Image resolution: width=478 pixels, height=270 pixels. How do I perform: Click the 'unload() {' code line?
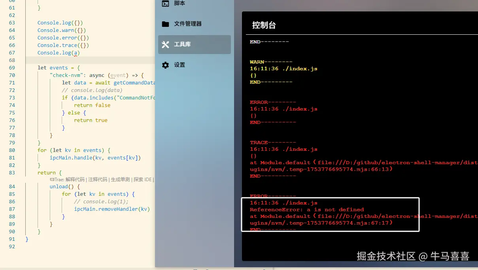click(x=65, y=186)
